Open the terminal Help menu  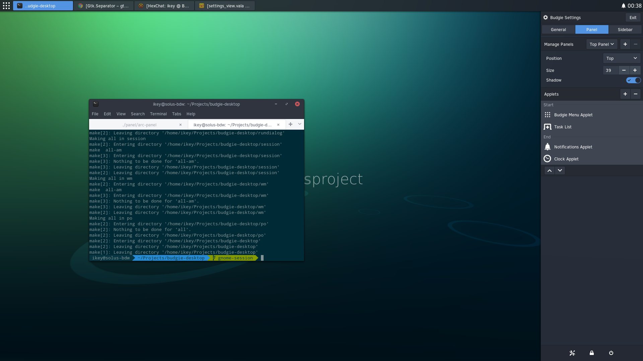[191, 114]
